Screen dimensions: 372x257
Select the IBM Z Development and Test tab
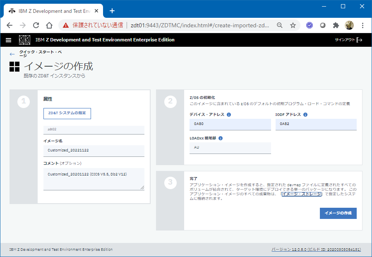click(53, 11)
